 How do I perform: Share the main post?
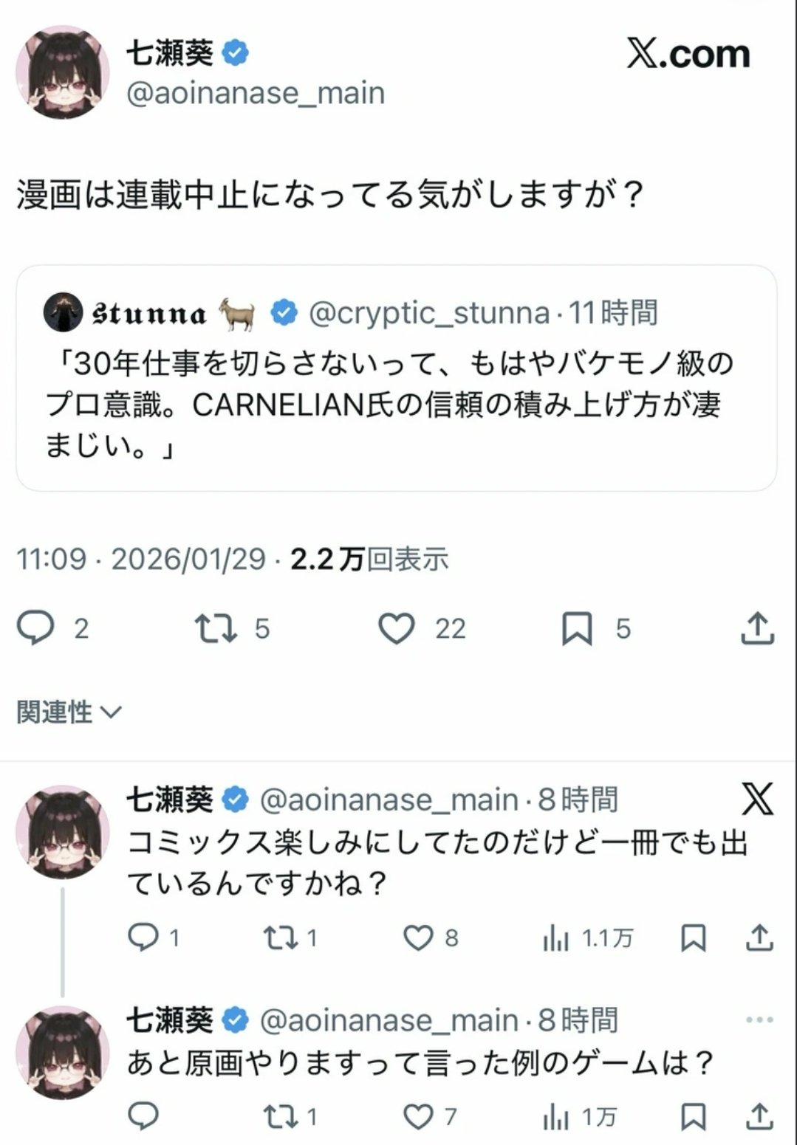pyautogui.click(x=757, y=628)
